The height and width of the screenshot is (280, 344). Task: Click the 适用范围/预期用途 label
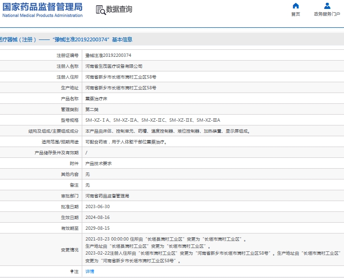[x=60, y=142]
